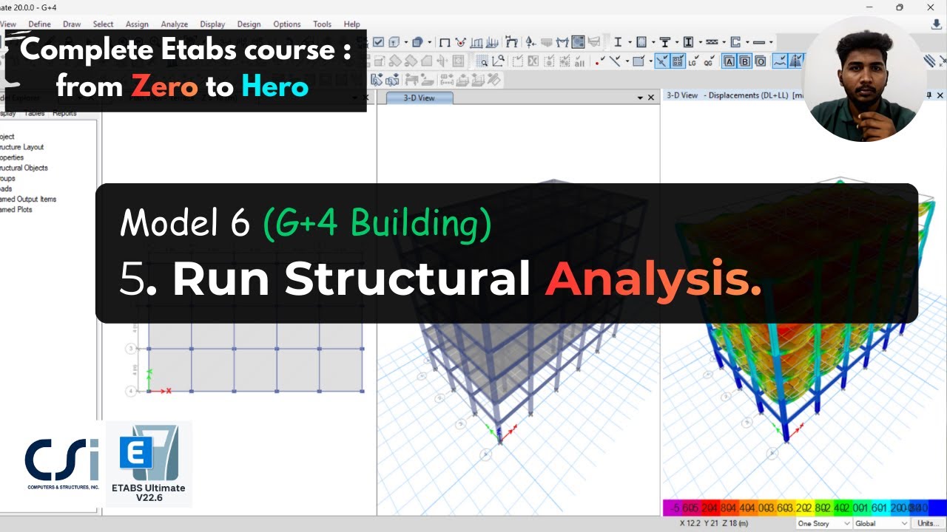Toggle the highlighted snap to grid icon

coord(678,61)
